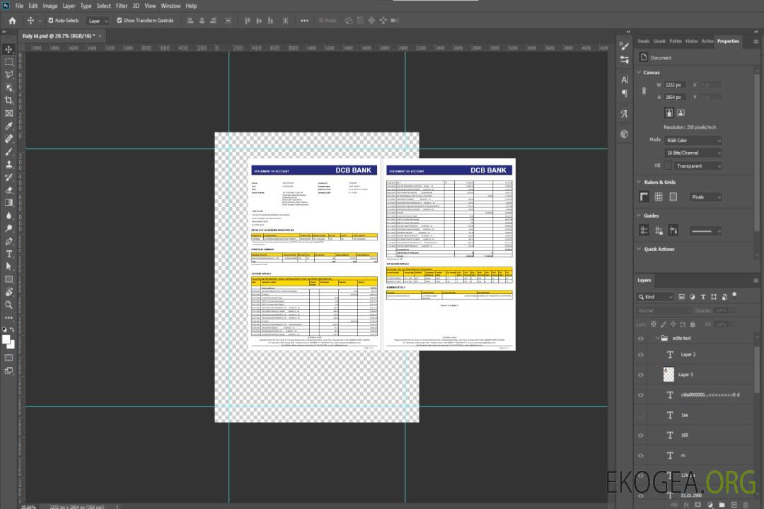Click the foreground color swatch
Image resolution: width=764 pixels, height=509 pixels.
click(x=6, y=340)
